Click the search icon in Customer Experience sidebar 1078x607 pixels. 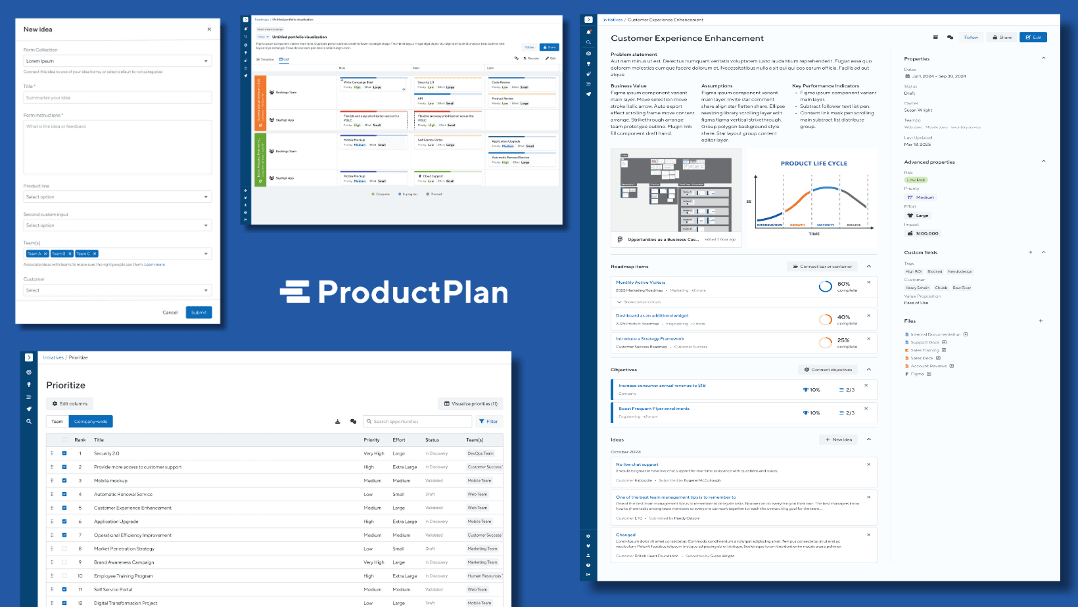click(x=588, y=43)
